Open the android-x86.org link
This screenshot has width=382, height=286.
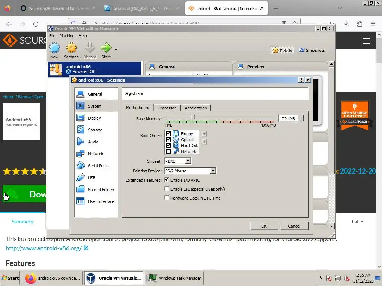(44, 248)
